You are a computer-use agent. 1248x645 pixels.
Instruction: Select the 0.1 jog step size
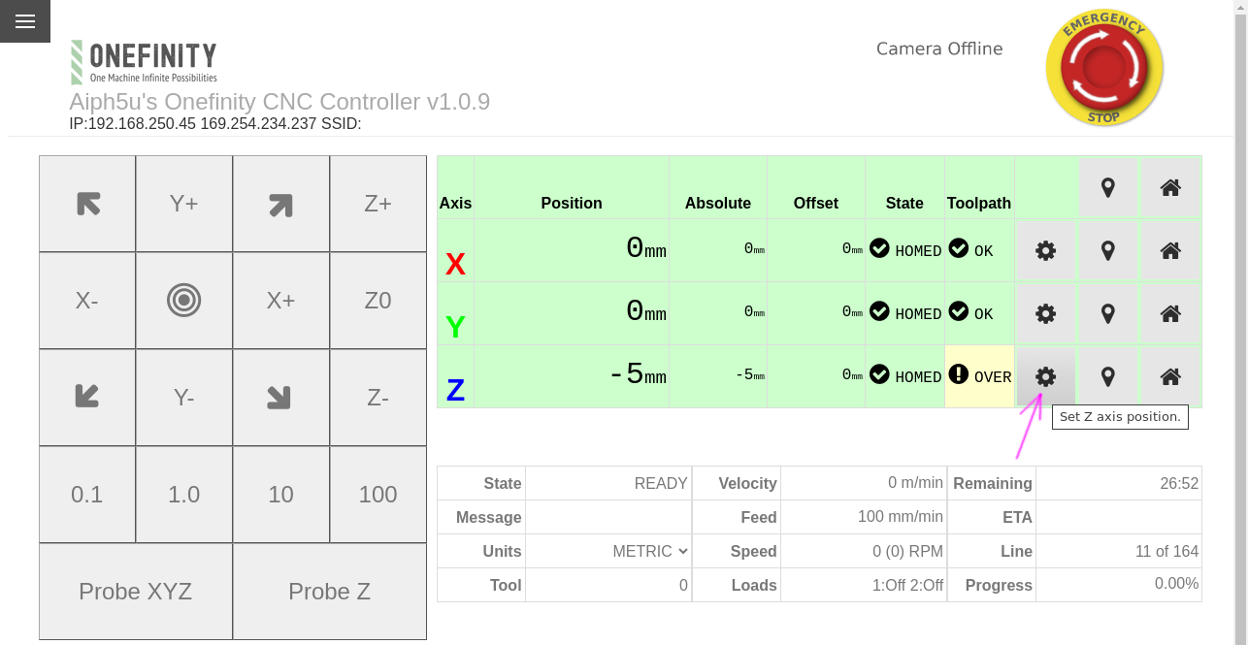[87, 495]
